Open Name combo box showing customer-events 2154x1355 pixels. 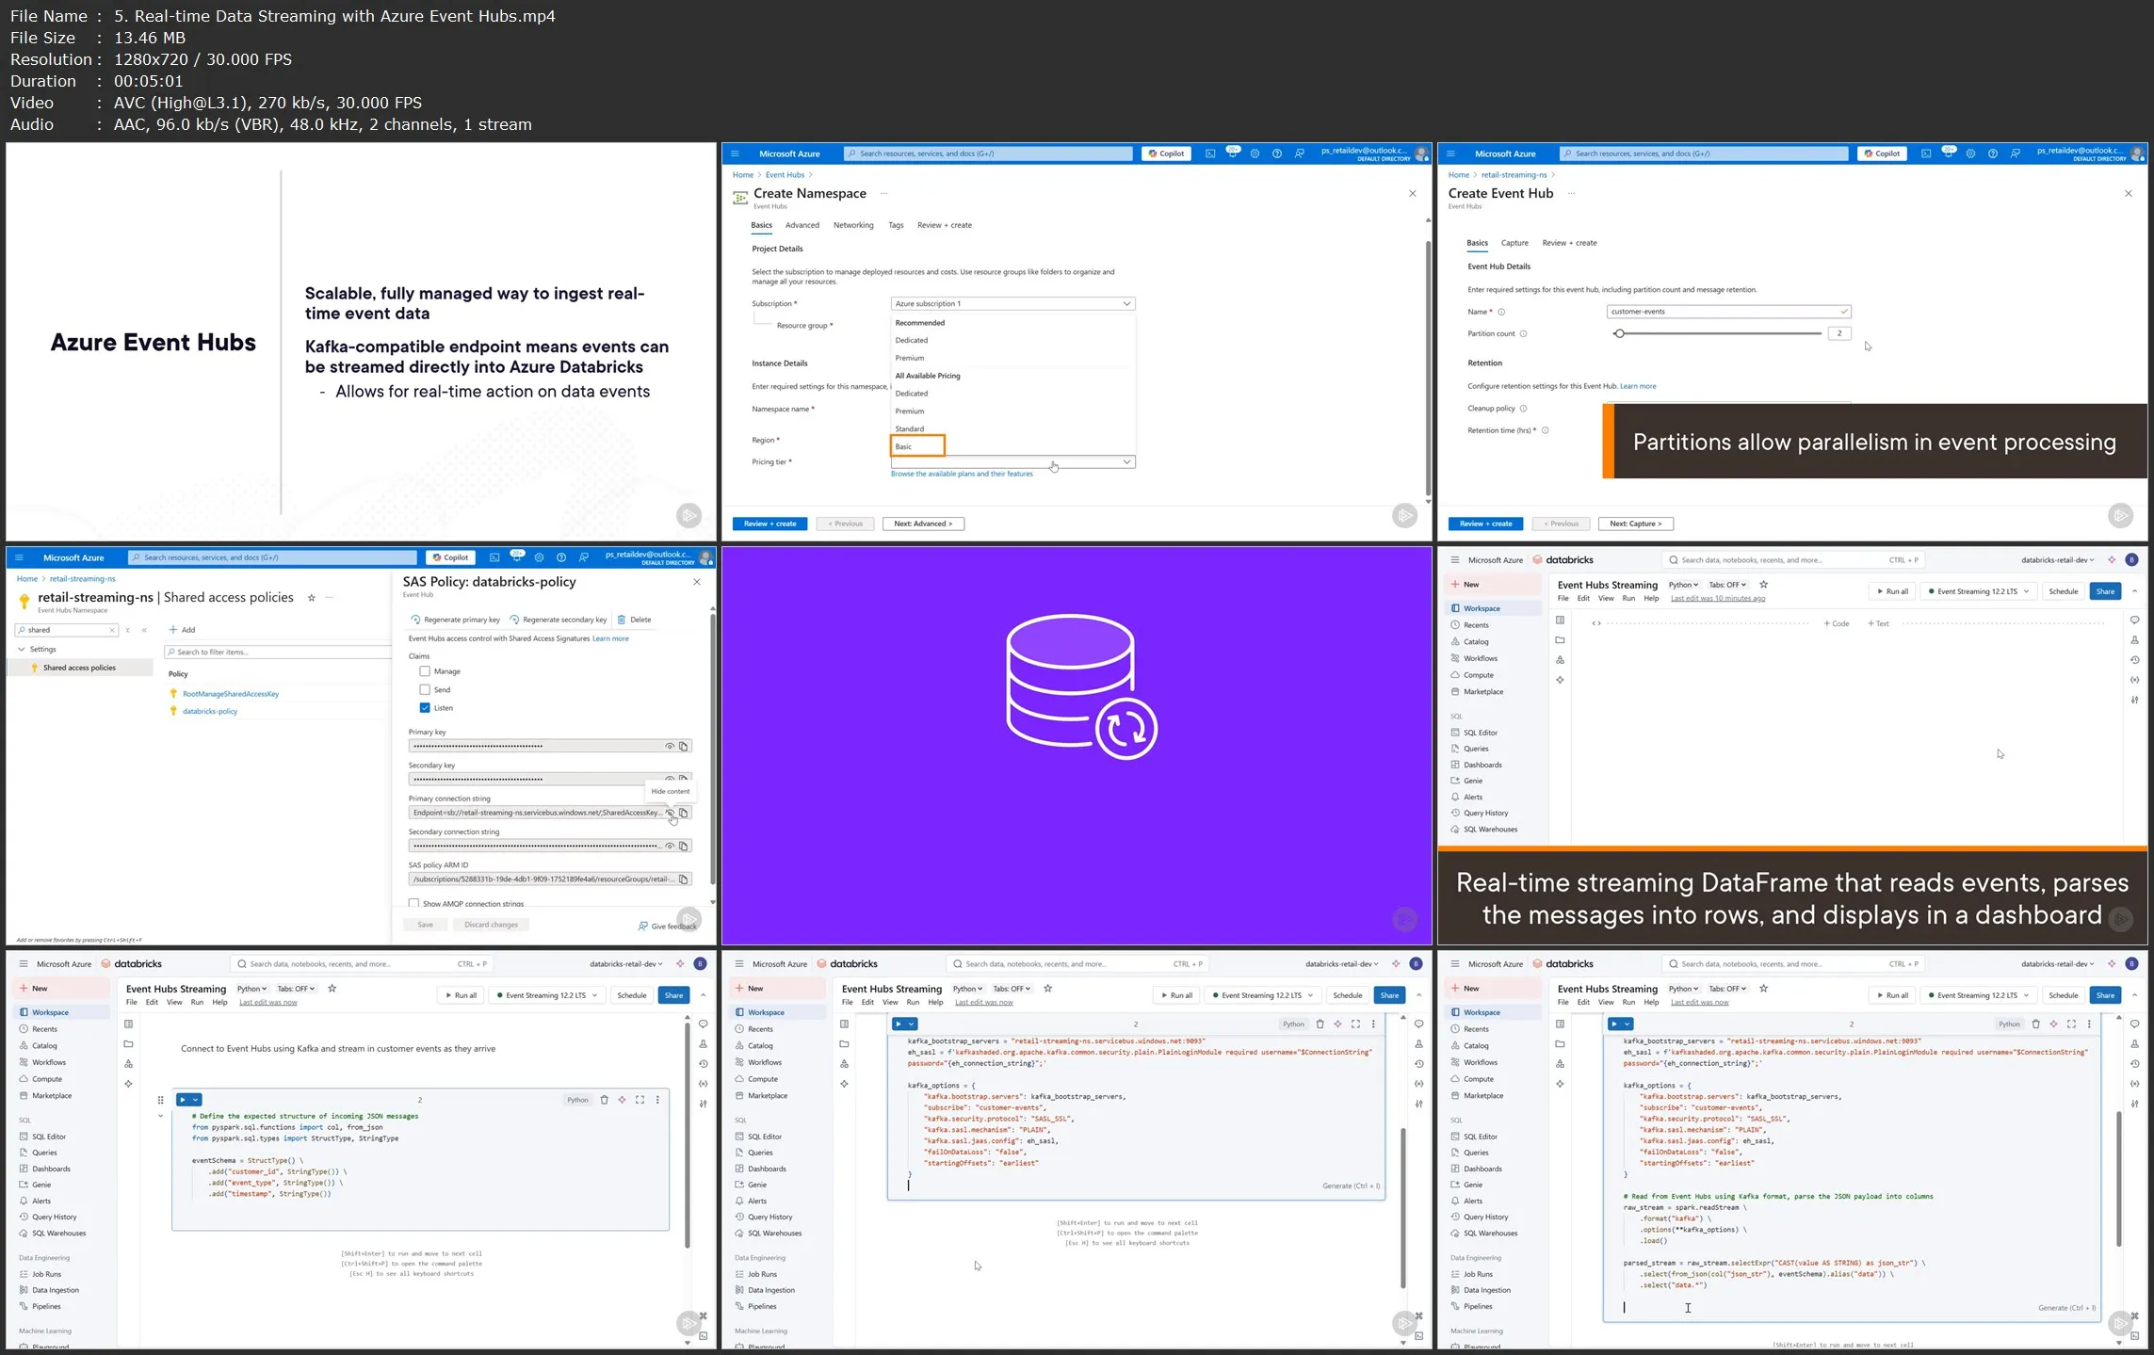click(1728, 312)
